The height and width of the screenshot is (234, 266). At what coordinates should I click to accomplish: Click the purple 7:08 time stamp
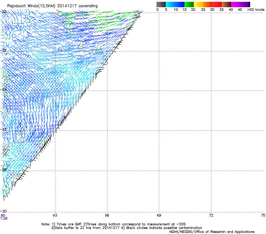[4, 219]
